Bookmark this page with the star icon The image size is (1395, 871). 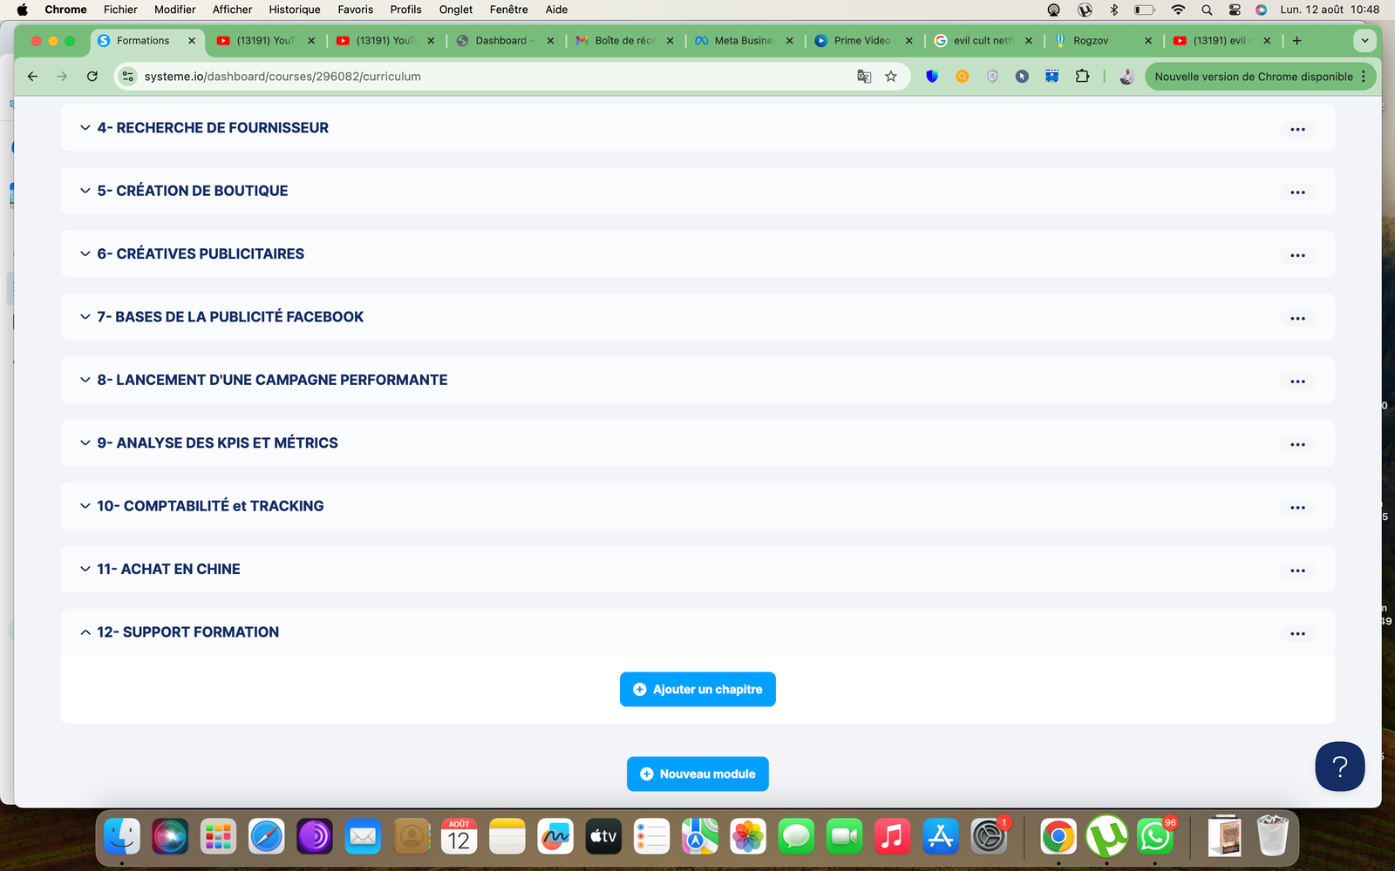(x=891, y=77)
